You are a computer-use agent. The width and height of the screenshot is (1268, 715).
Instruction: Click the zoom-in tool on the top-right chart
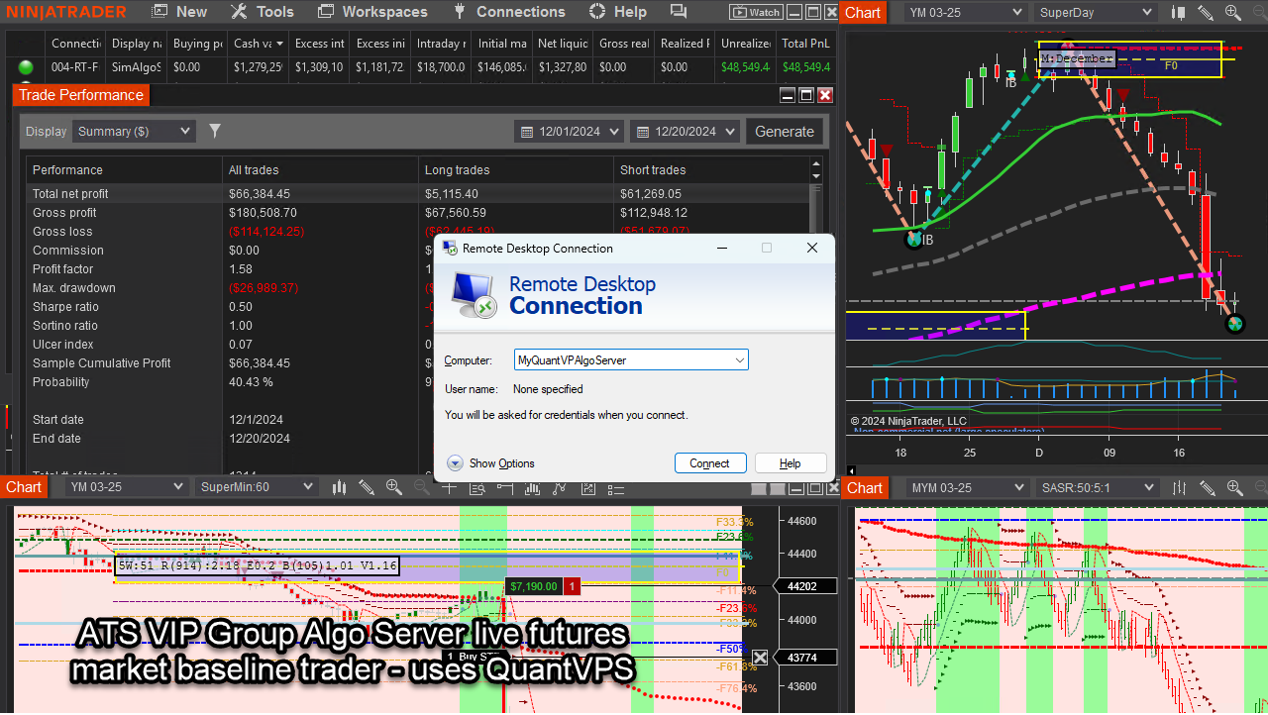(x=1231, y=12)
